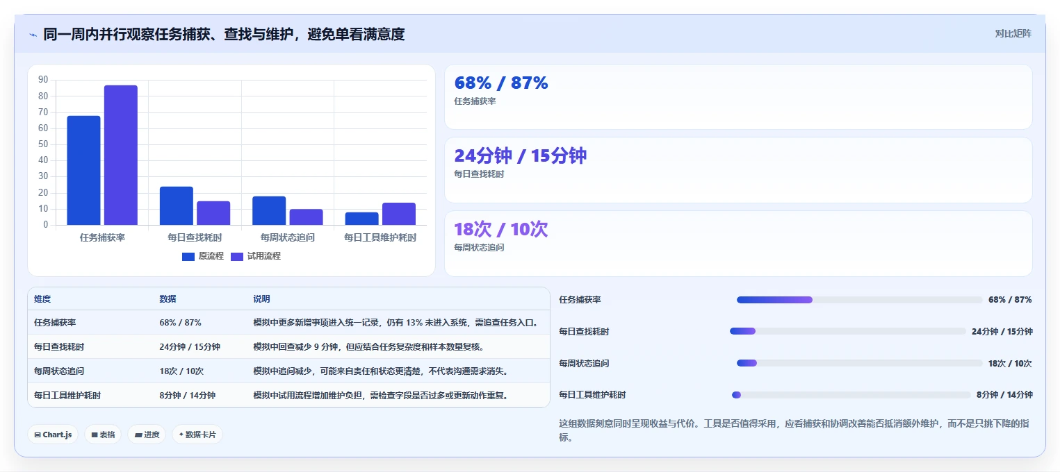Click the 24分钟 / 15分钟 data card
This screenshot has width=1060, height=472.
click(x=738, y=170)
